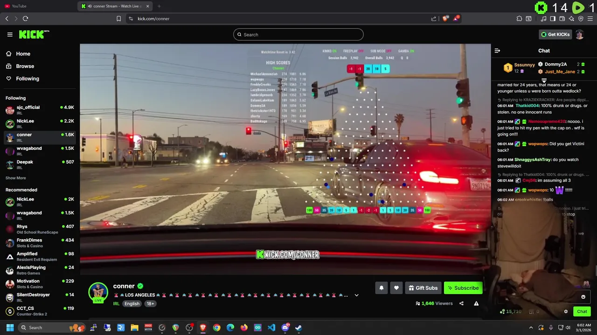Open wvagabond in the Following list
The image size is (597, 335).
tap(40, 151)
